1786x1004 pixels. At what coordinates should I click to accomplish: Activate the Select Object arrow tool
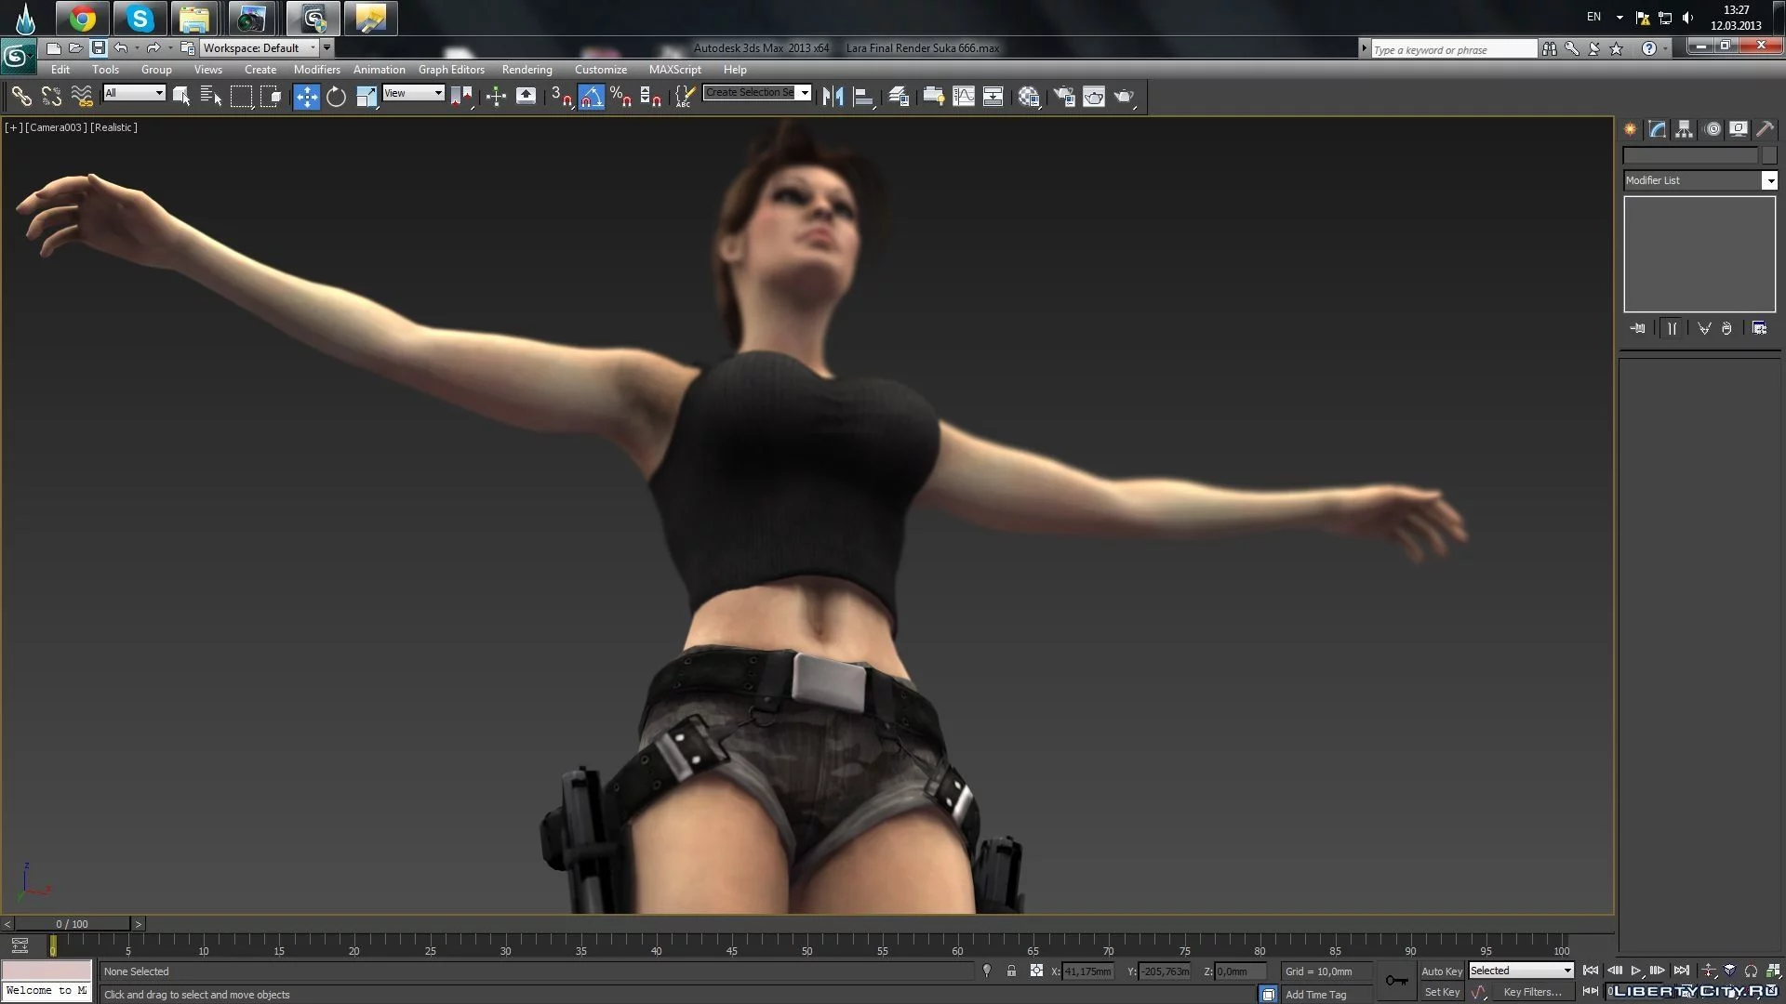point(180,96)
